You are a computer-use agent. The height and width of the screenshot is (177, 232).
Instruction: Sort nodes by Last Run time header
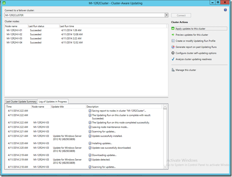[x=68, y=26]
